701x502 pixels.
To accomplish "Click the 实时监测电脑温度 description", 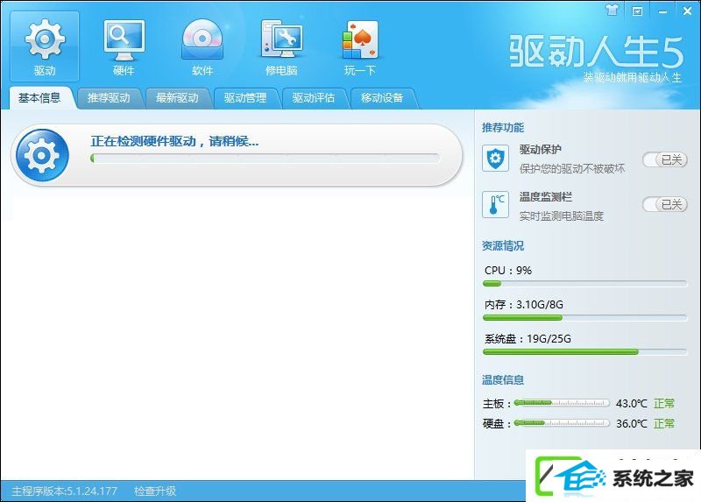I will pos(562,216).
